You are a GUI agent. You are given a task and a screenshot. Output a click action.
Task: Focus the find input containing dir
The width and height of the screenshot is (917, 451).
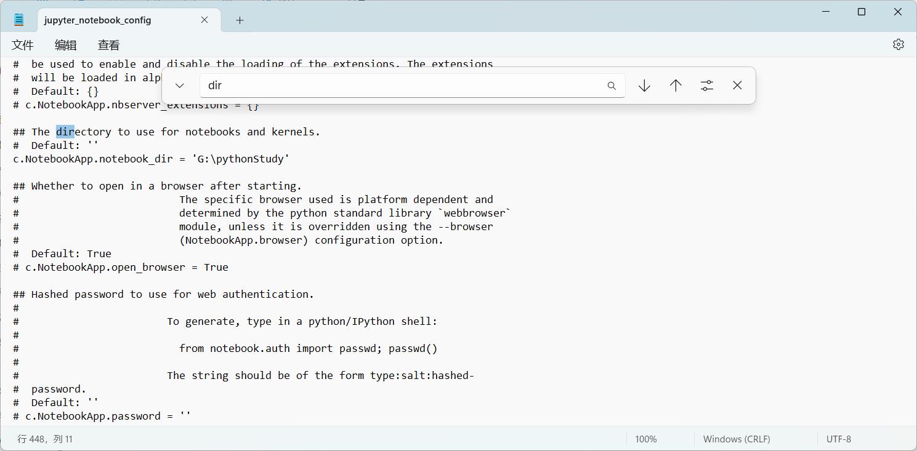click(x=413, y=86)
